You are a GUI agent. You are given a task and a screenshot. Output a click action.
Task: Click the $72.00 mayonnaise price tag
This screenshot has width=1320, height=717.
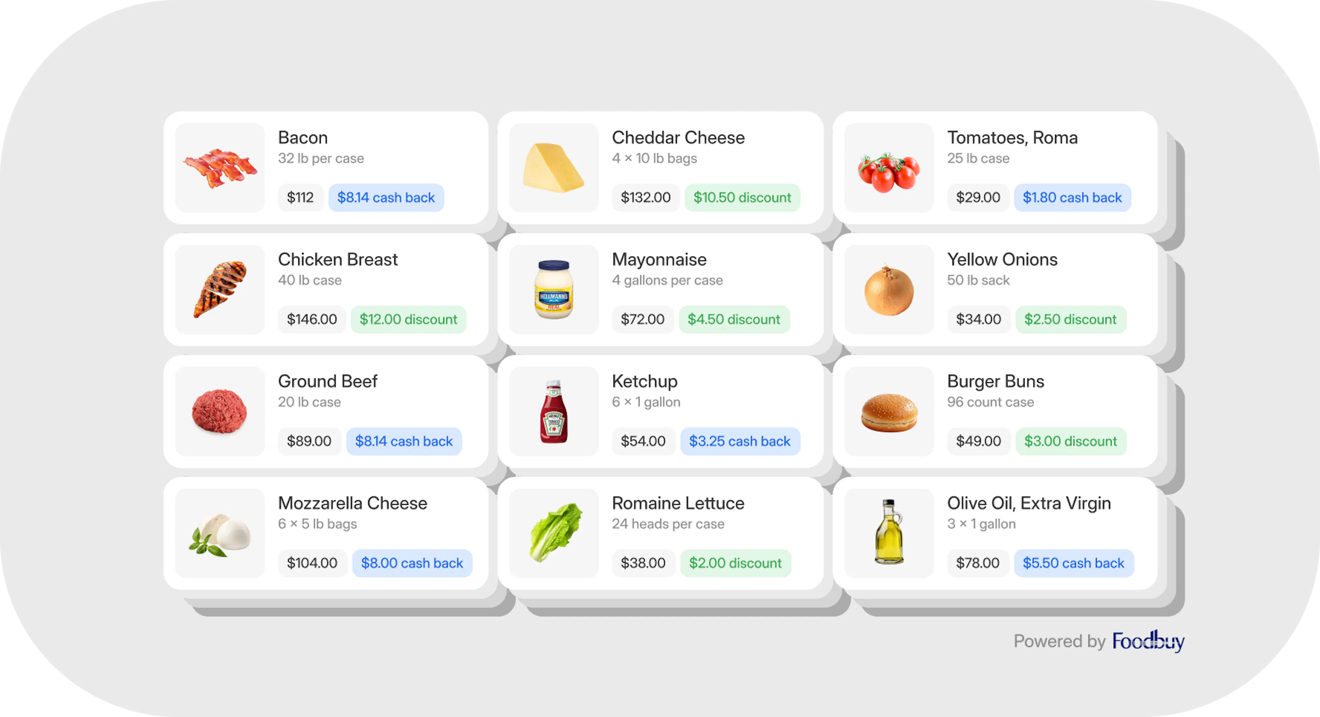(x=642, y=319)
